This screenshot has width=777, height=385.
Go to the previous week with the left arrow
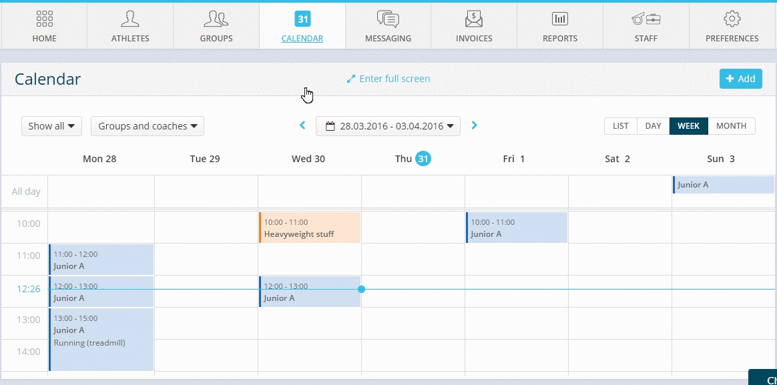click(x=302, y=126)
